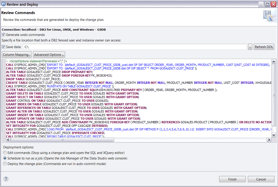This screenshot has width=278, height=187.
Task: Open help via the question mark icon
Action: 6,179
